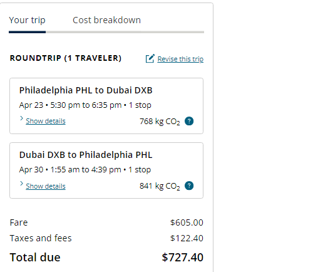This screenshot has width=313, height=272.
Task: Click the Philadelphia PHL to Dubai DXB heading
Action: click(86, 90)
